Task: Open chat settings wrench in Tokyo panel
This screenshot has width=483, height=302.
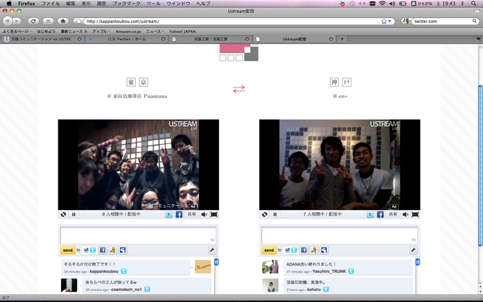Action: tap(212, 251)
